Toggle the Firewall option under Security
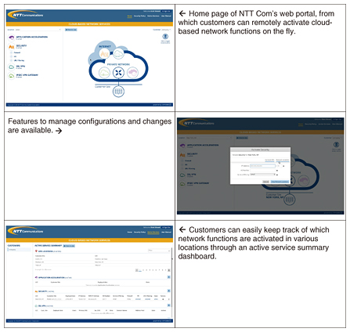The width and height of the screenshot is (350, 332). point(11,52)
